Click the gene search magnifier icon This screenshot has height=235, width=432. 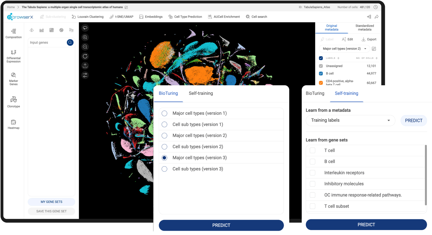(70, 42)
